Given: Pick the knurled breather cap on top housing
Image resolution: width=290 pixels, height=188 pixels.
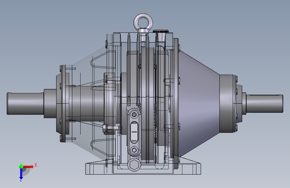Looking at the screenshot, I should [161, 31].
